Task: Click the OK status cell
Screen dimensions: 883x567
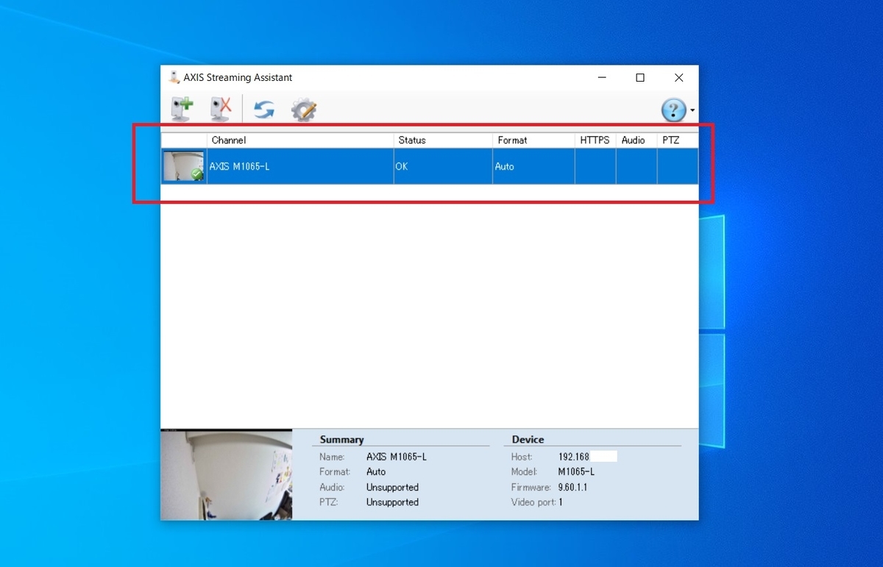Action: click(443, 166)
